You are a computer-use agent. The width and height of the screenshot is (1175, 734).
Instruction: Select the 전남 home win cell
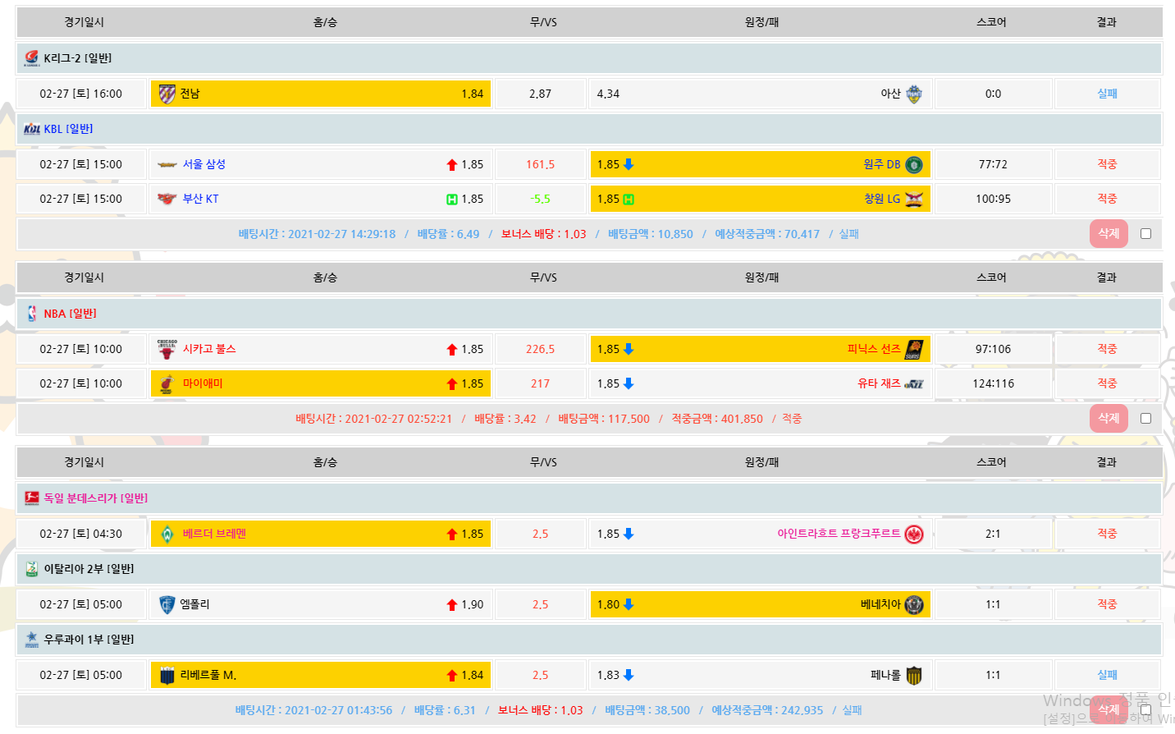tap(321, 94)
